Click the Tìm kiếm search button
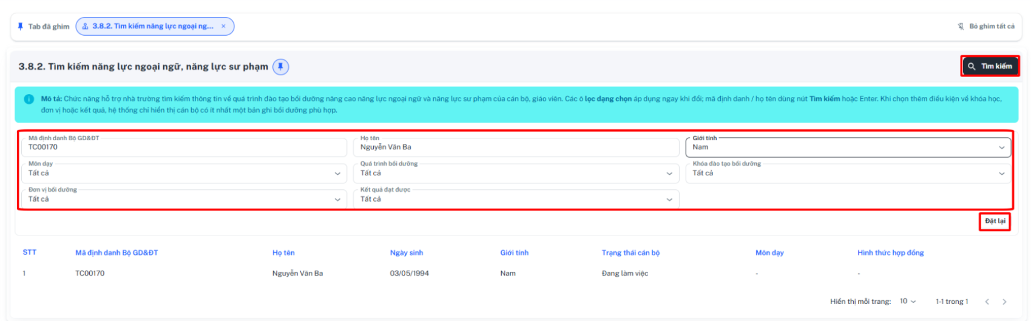 pyautogui.click(x=990, y=66)
